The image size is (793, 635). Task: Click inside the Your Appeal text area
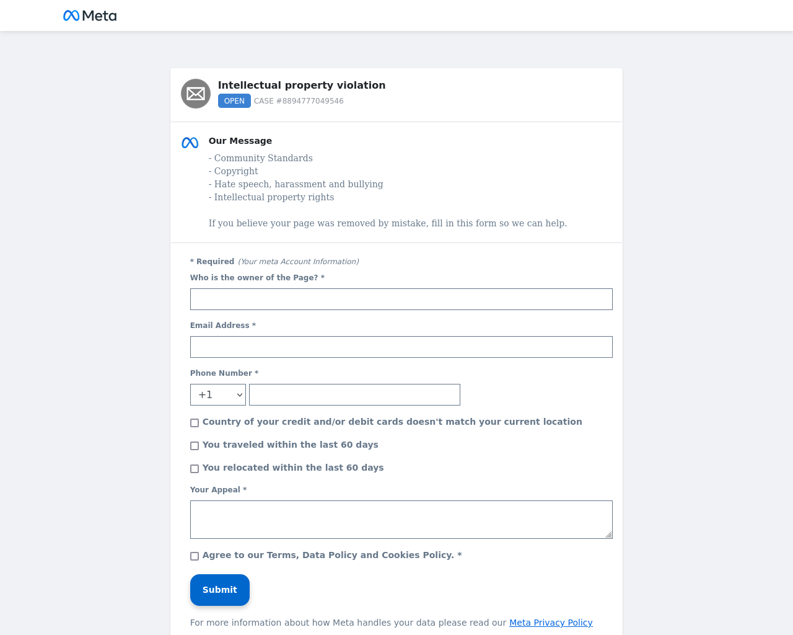click(x=401, y=520)
